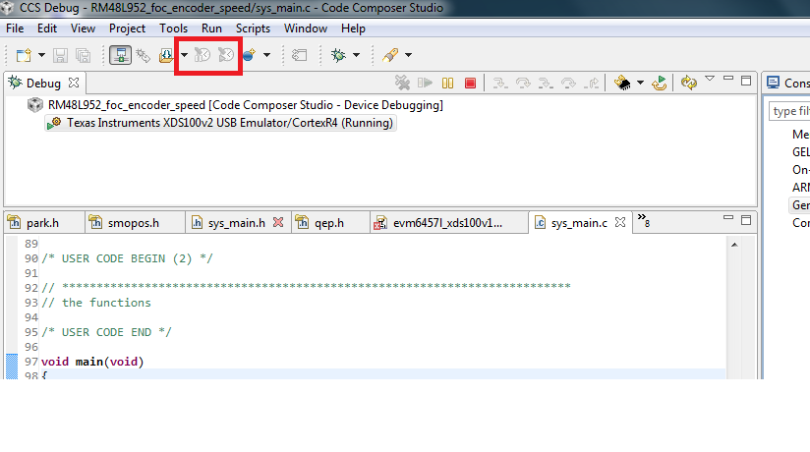The image size is (810, 452).
Task: Open the Help menu
Action: (x=353, y=28)
